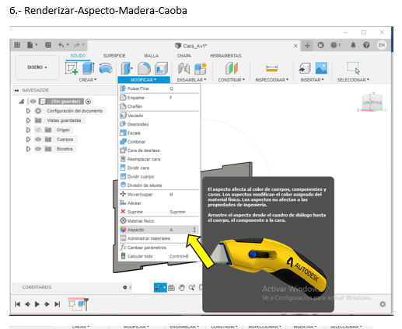This screenshot has height=329, width=402.
Task: Select the Extrude tool
Action: pos(89,68)
